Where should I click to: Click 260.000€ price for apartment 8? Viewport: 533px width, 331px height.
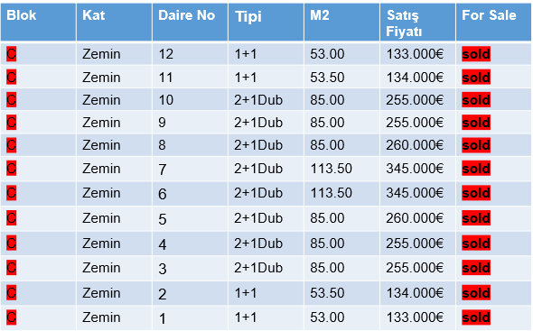pos(415,145)
